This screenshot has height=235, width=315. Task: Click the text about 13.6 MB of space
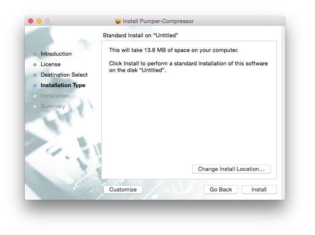173,50
